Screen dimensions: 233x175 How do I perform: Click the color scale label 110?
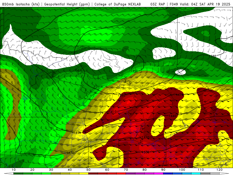(201, 170)
